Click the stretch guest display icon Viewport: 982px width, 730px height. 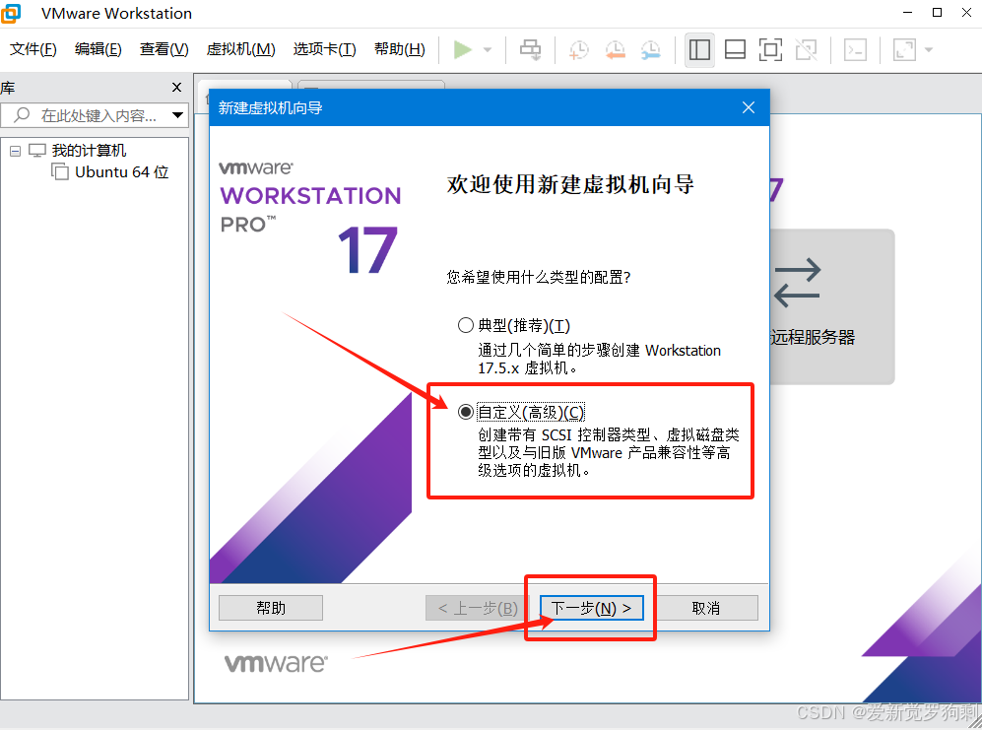coord(904,50)
